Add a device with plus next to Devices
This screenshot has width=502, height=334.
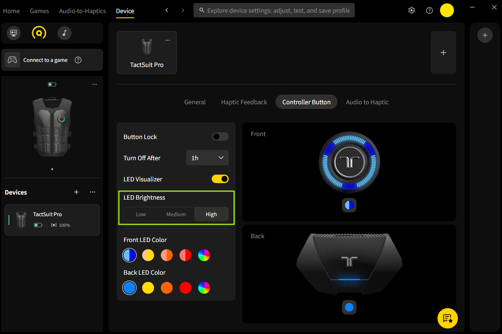(x=76, y=192)
